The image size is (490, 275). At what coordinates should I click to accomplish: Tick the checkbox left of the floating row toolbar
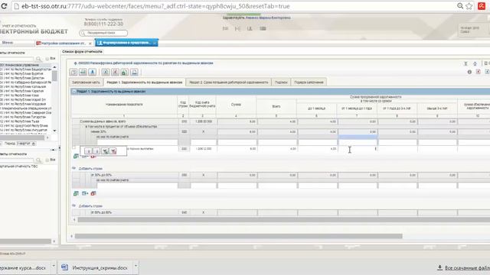[x=74, y=147]
